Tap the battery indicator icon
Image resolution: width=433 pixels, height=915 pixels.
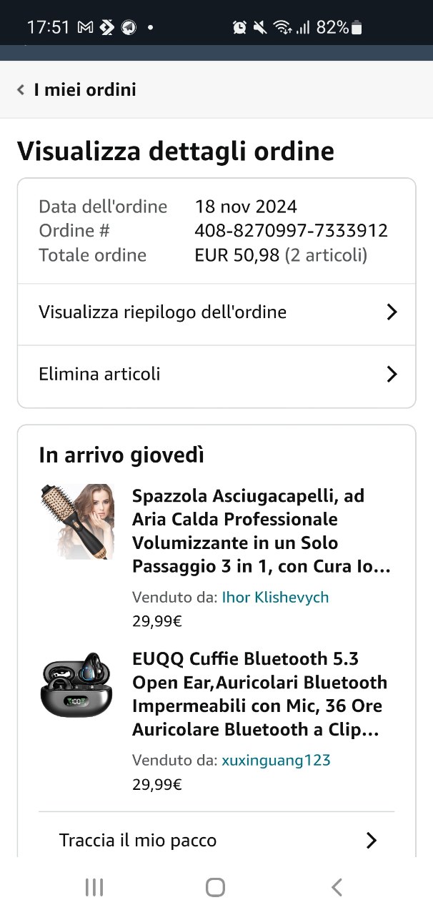pyautogui.click(x=357, y=28)
